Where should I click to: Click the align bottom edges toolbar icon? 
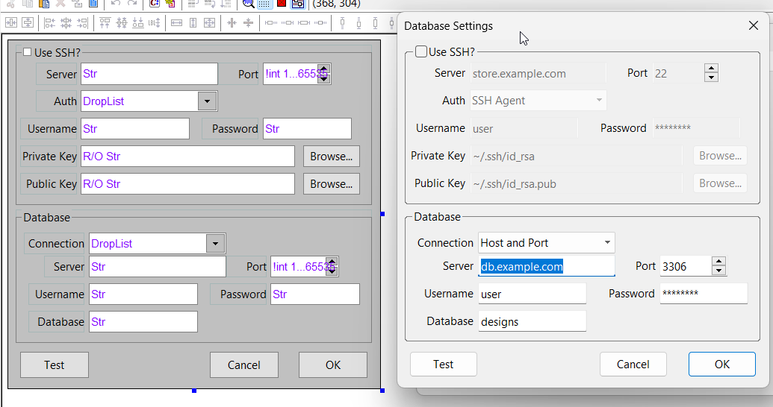pyautogui.click(x=137, y=23)
